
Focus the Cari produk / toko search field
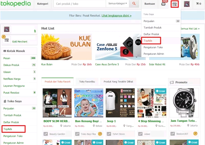tap(79, 4)
